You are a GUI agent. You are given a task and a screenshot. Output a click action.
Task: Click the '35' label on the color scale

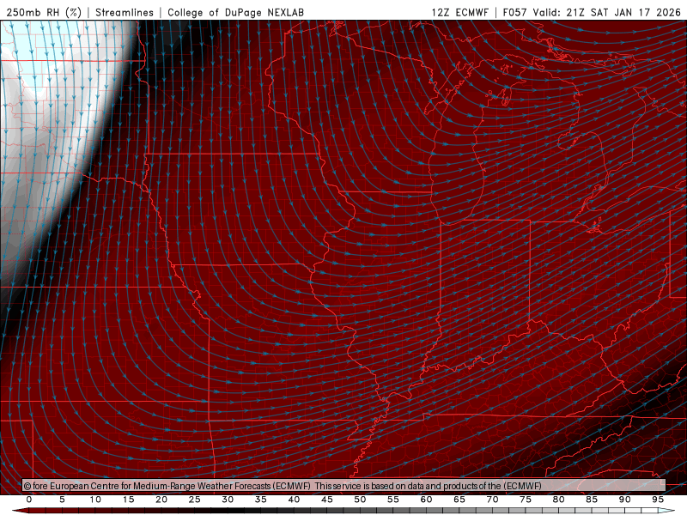coord(261,500)
